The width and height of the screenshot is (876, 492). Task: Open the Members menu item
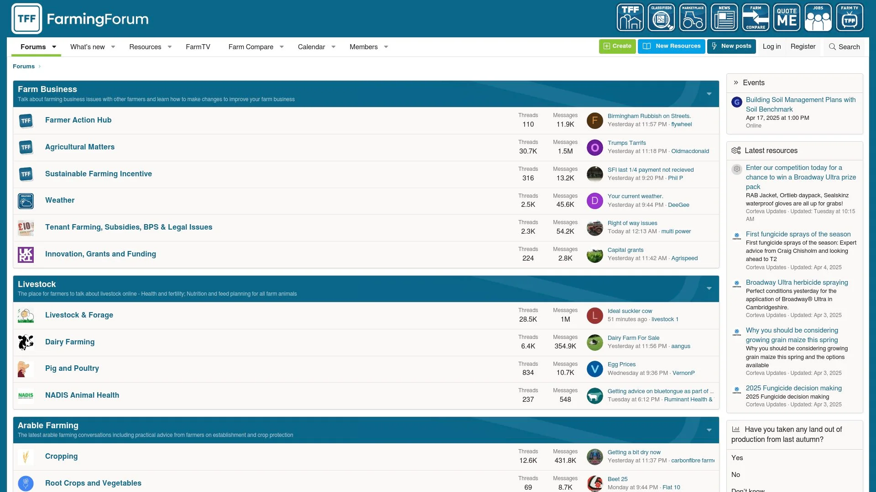[x=364, y=47]
